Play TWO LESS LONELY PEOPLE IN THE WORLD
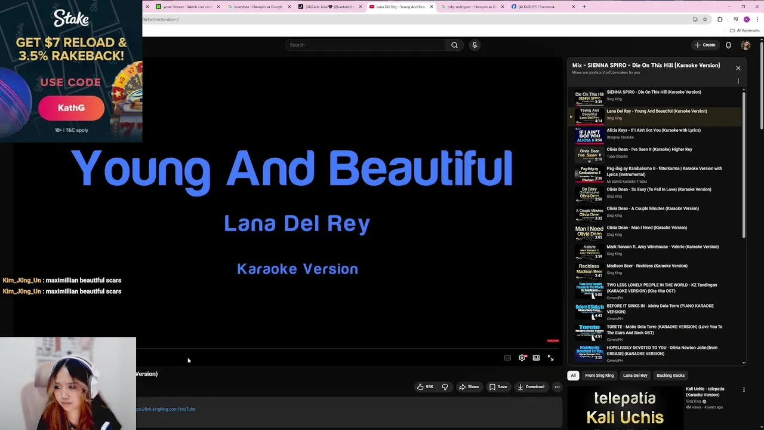This screenshot has width=764, height=430. click(x=655, y=291)
